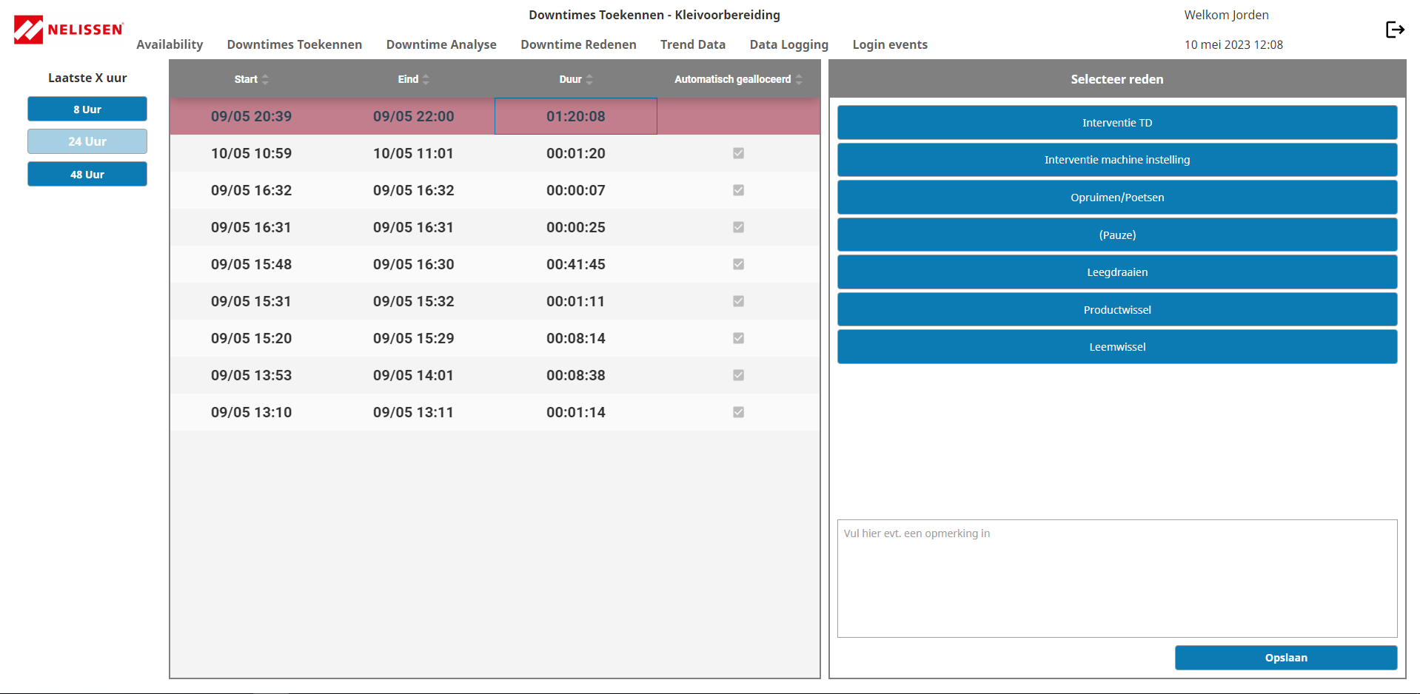Sort by Automatisch gealloceerd column arrows
This screenshot has height=694, width=1420.
[x=799, y=79]
